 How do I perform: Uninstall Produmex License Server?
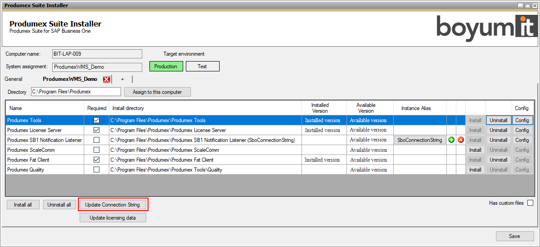pos(499,130)
